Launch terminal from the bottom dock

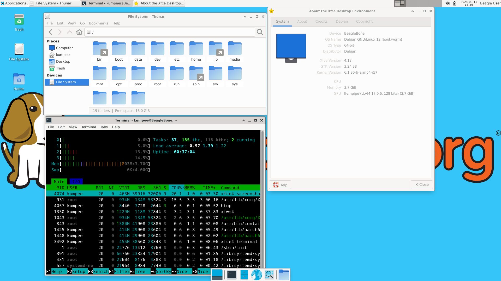click(x=231, y=275)
